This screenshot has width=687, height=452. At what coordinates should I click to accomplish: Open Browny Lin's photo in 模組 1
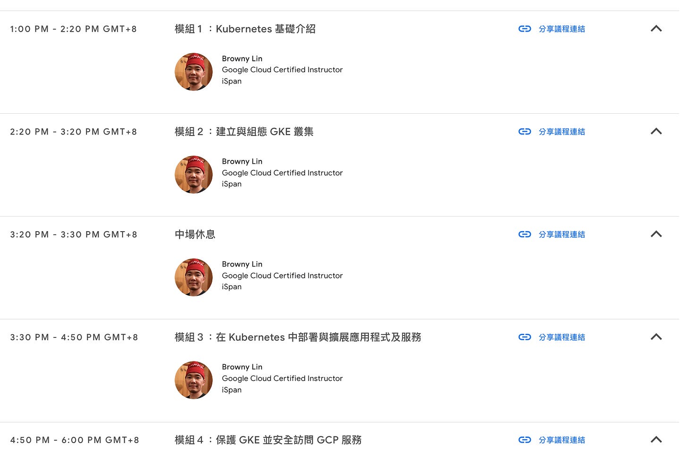193,72
